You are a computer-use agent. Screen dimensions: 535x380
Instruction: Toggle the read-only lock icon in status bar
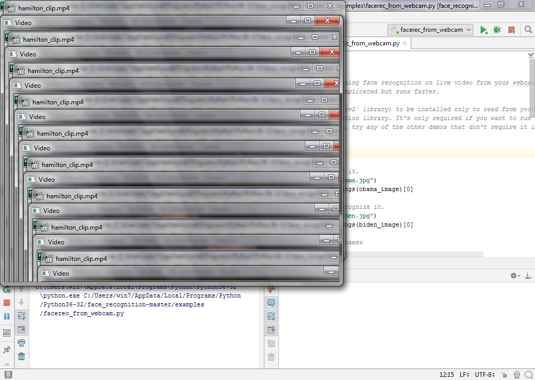(x=505, y=375)
